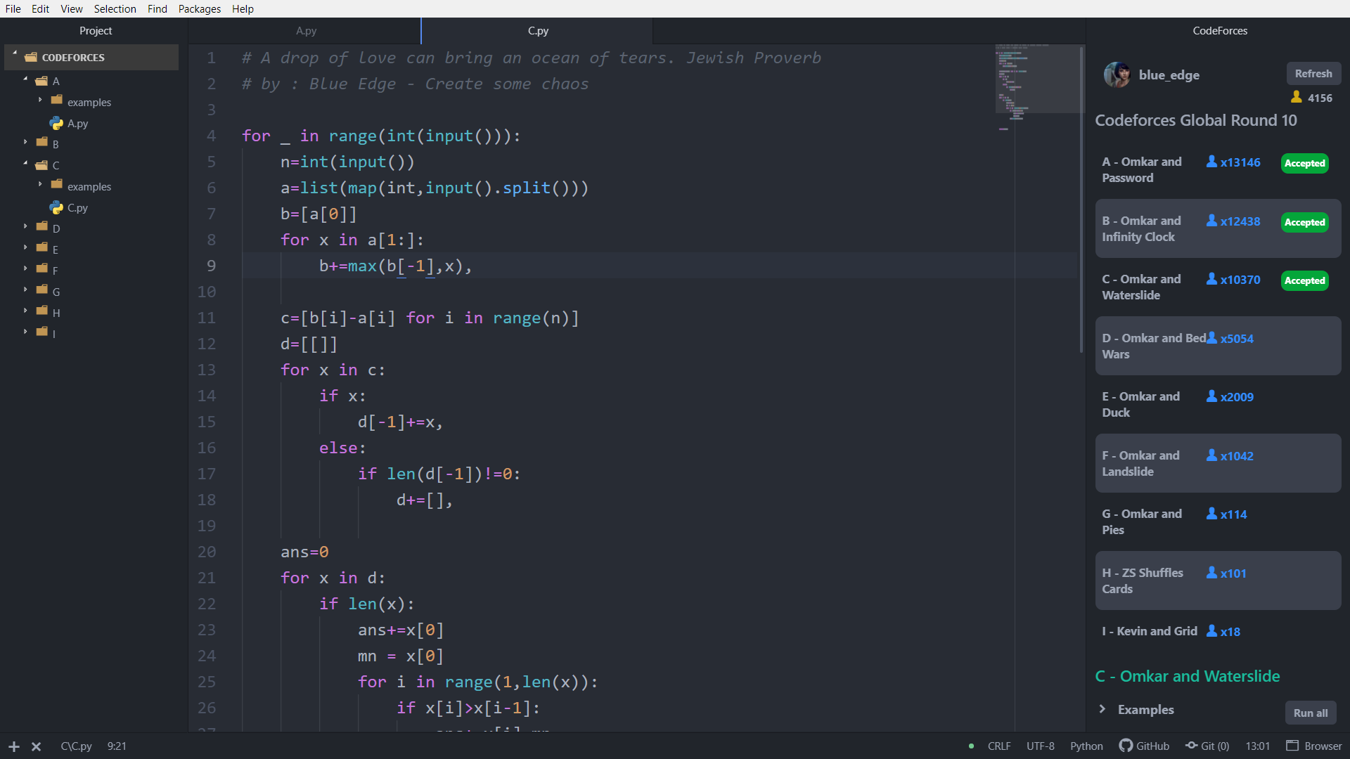Click the Refresh button on CodeForces panel
Viewport: 1350px width, 759px height.
tap(1313, 73)
